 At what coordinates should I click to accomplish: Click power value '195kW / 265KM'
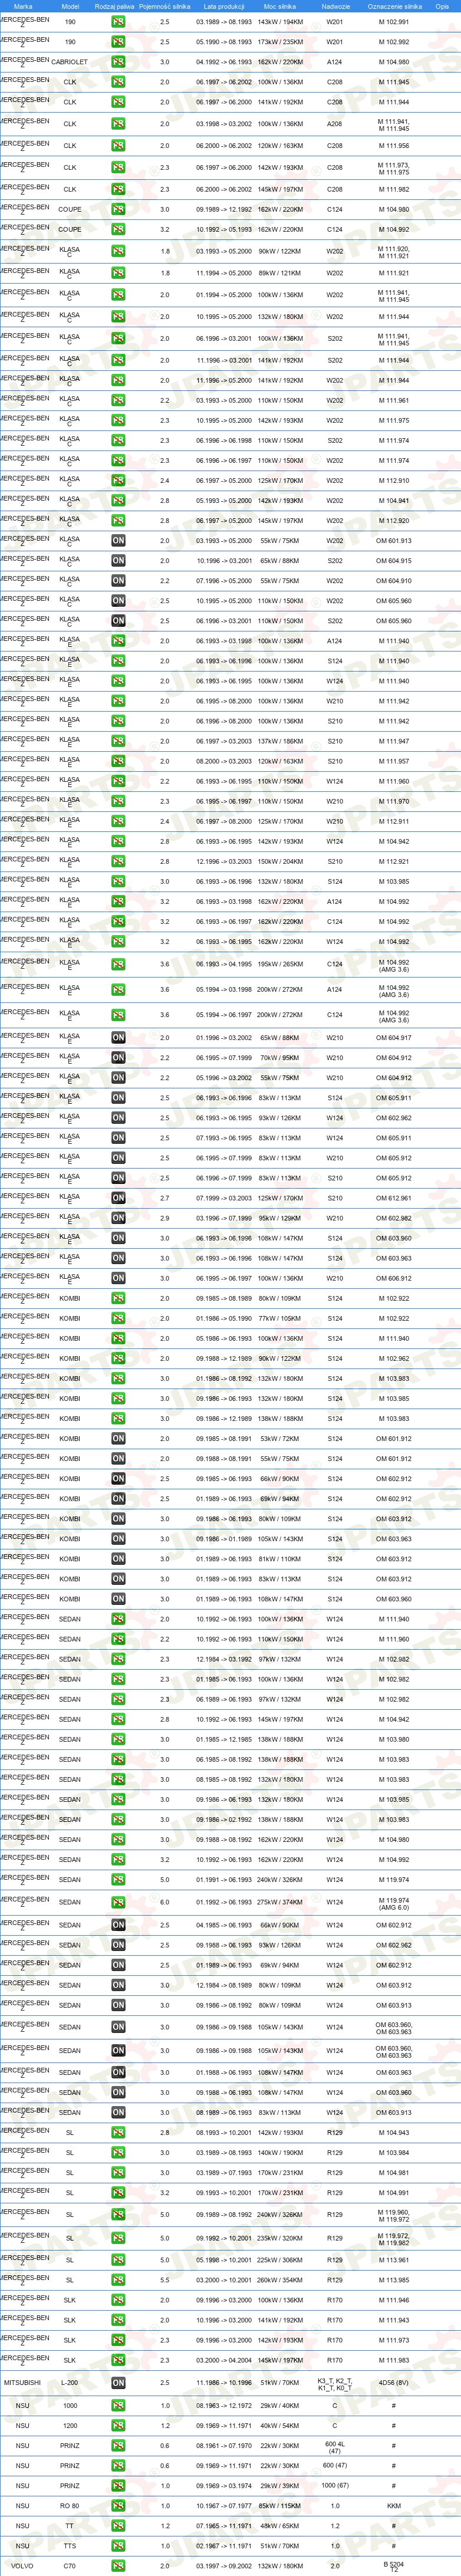280,965
